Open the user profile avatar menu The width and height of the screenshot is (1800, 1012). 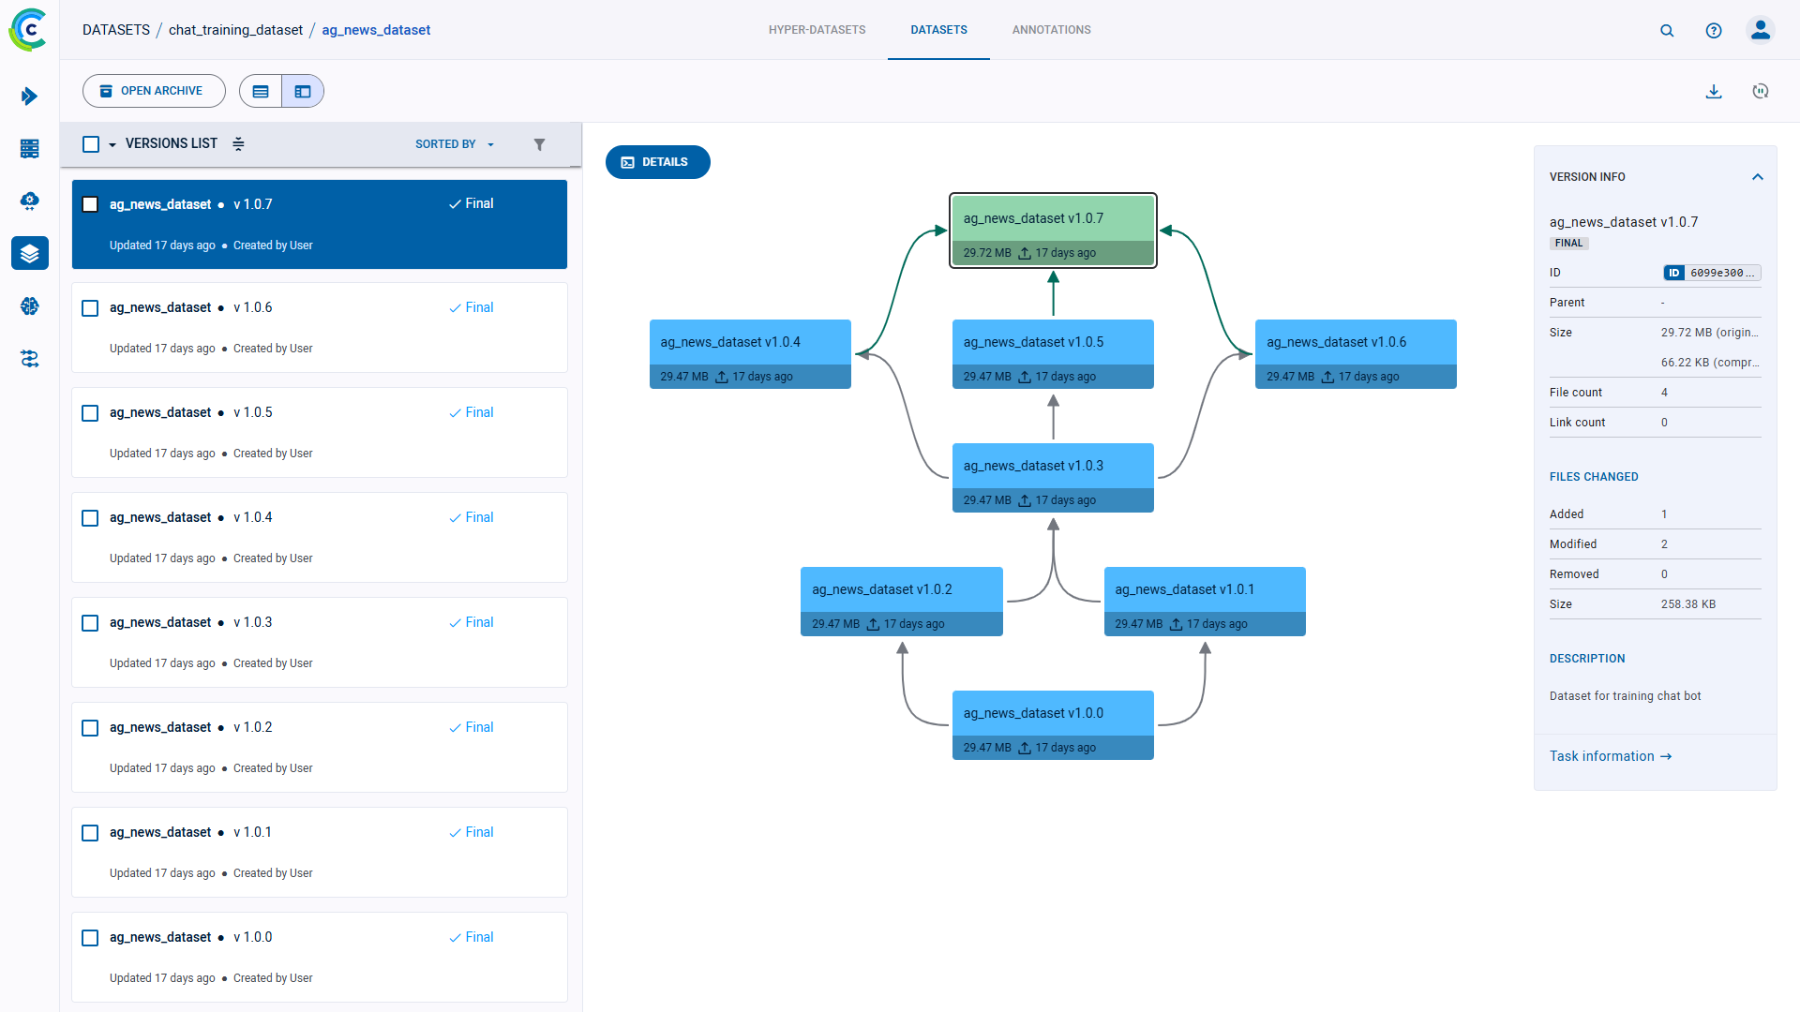click(x=1761, y=30)
